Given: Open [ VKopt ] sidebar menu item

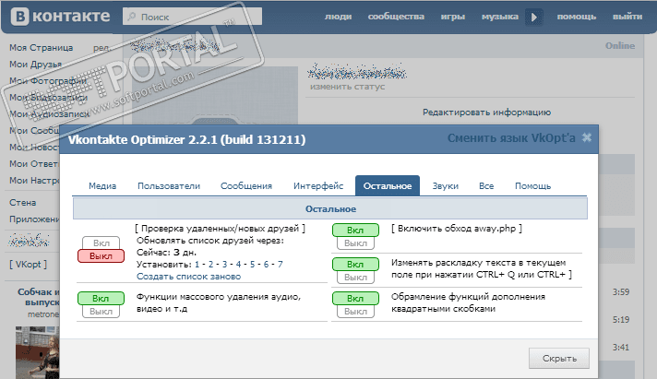Looking at the screenshot, I should tap(28, 265).
